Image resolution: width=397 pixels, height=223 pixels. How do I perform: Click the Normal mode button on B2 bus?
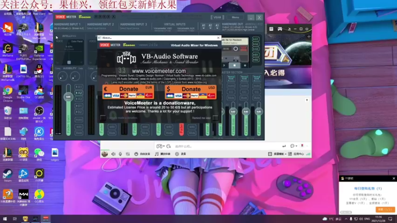[257, 78]
